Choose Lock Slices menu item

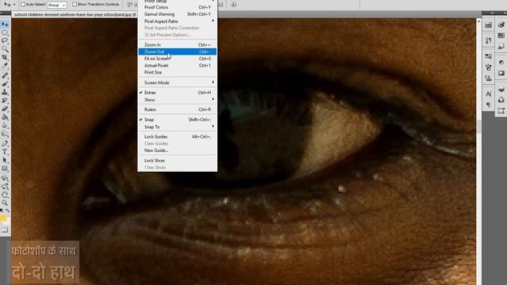coord(177,161)
